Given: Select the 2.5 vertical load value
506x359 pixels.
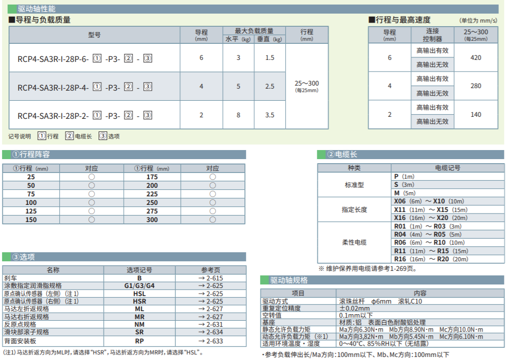Looking at the screenshot, I should (x=270, y=87).
